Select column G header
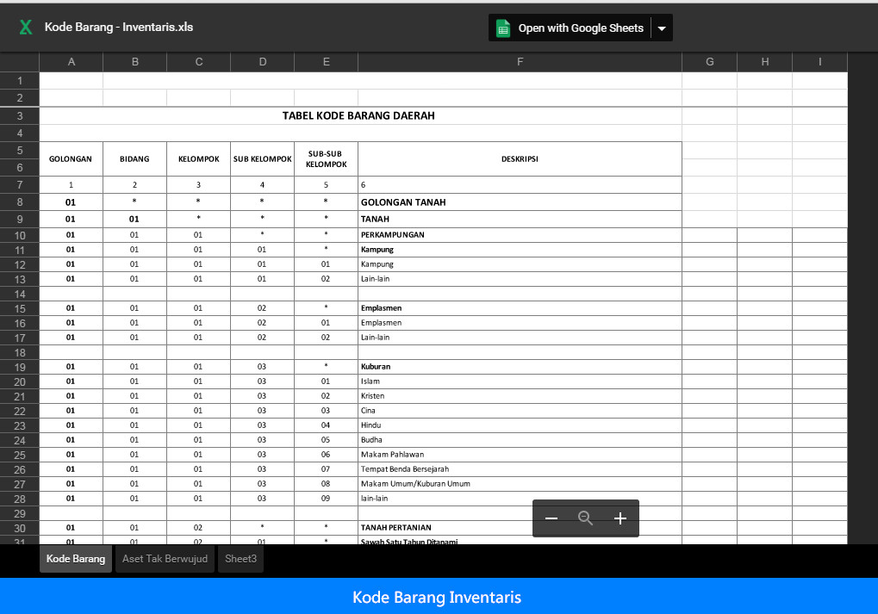 [x=709, y=62]
